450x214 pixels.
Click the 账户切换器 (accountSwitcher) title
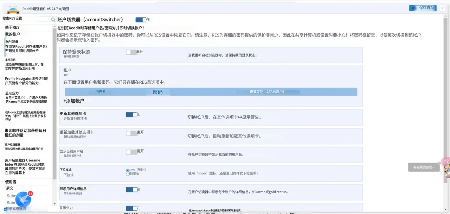pyautogui.click(x=90, y=20)
